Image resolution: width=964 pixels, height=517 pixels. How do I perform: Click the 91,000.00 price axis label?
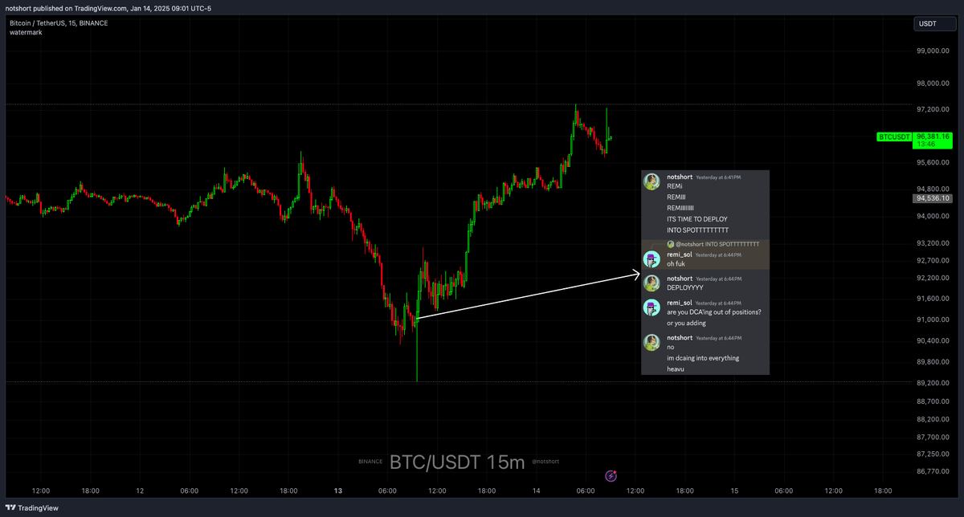[933, 320]
